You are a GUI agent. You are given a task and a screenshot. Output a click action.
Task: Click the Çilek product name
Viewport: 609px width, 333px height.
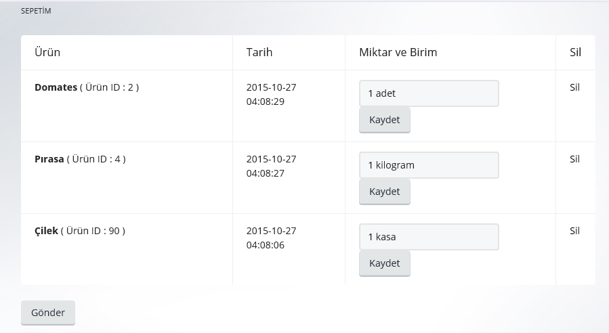(46, 231)
